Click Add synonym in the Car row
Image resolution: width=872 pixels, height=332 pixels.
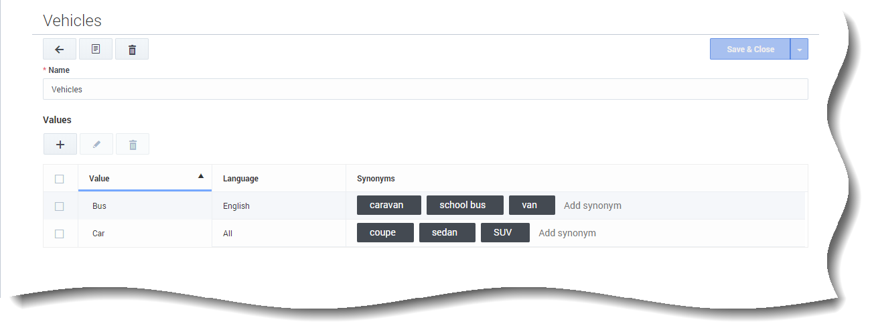coord(567,233)
